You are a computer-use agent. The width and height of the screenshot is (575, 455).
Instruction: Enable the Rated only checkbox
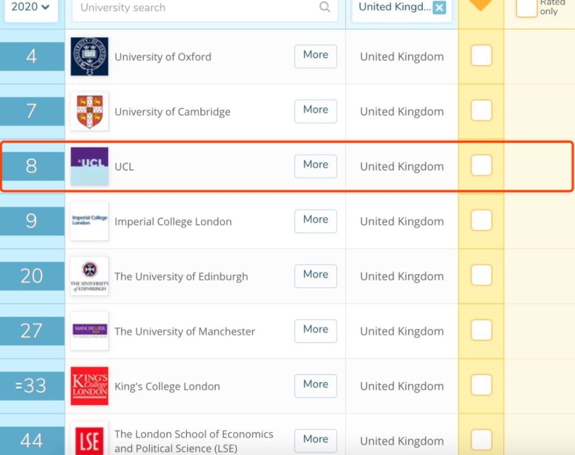coord(526,7)
